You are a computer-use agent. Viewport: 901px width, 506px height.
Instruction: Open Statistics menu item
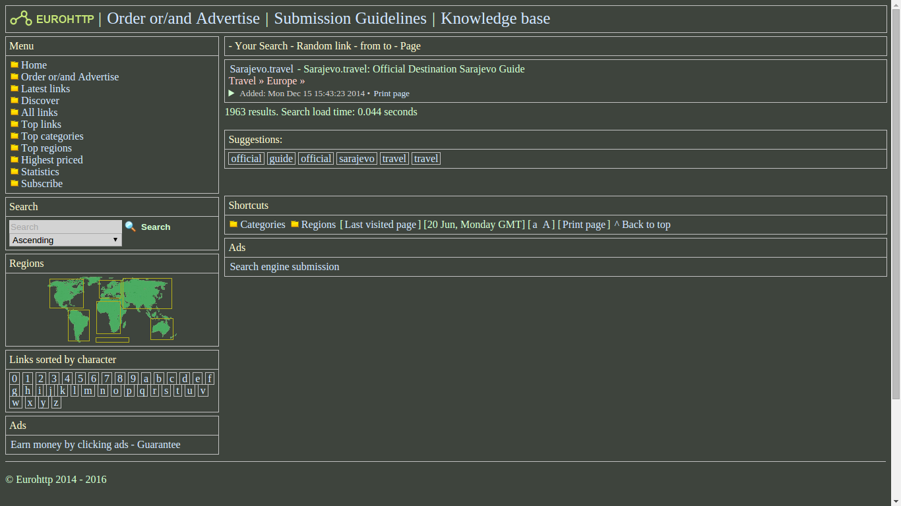40,171
